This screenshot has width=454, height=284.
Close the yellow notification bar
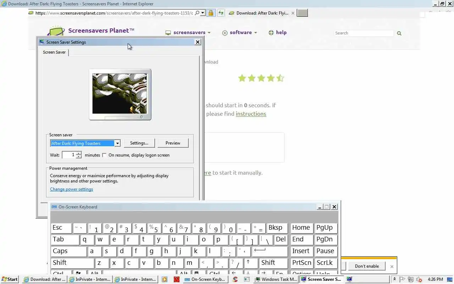(x=392, y=266)
